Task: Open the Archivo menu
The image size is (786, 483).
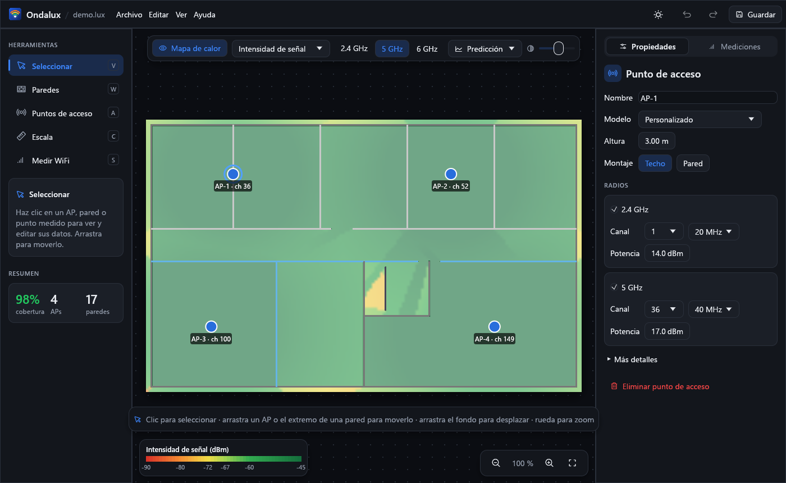Action: pos(129,15)
